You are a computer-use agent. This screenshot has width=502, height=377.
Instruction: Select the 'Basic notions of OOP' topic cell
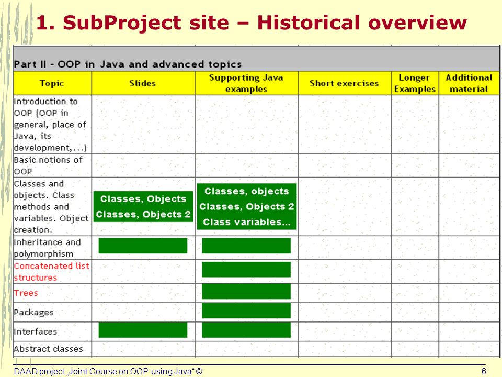52,165
